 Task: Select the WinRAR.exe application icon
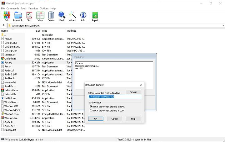2,118
